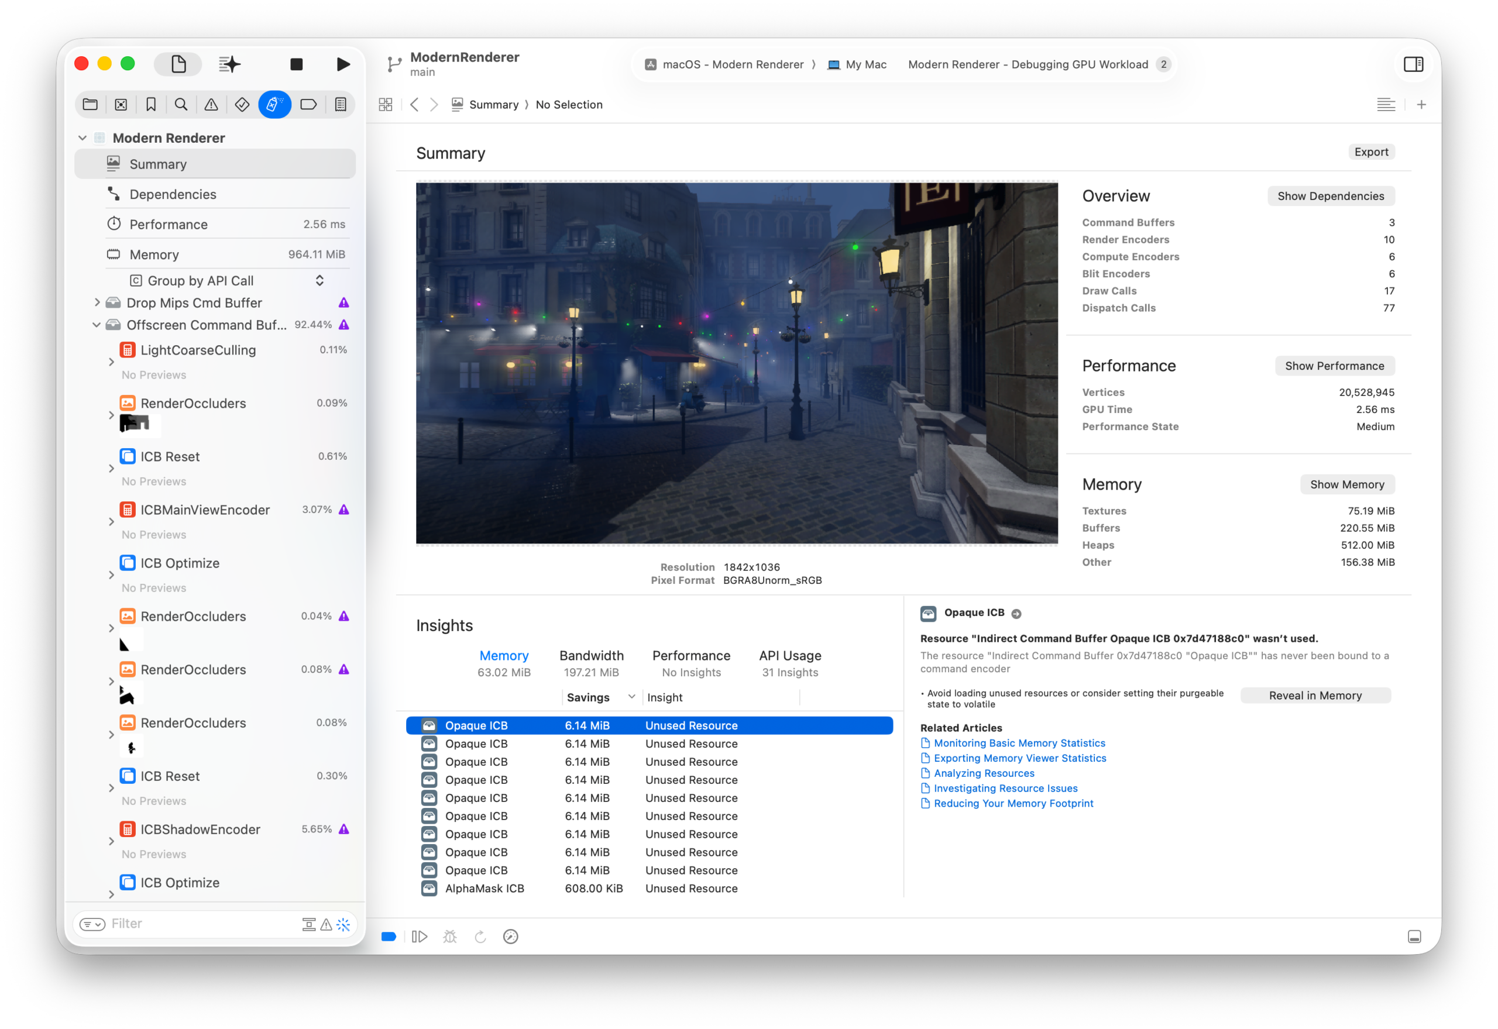Click the Breakpoint Navigator tag icon
Screen dimensions: 1498x1029
[309, 104]
